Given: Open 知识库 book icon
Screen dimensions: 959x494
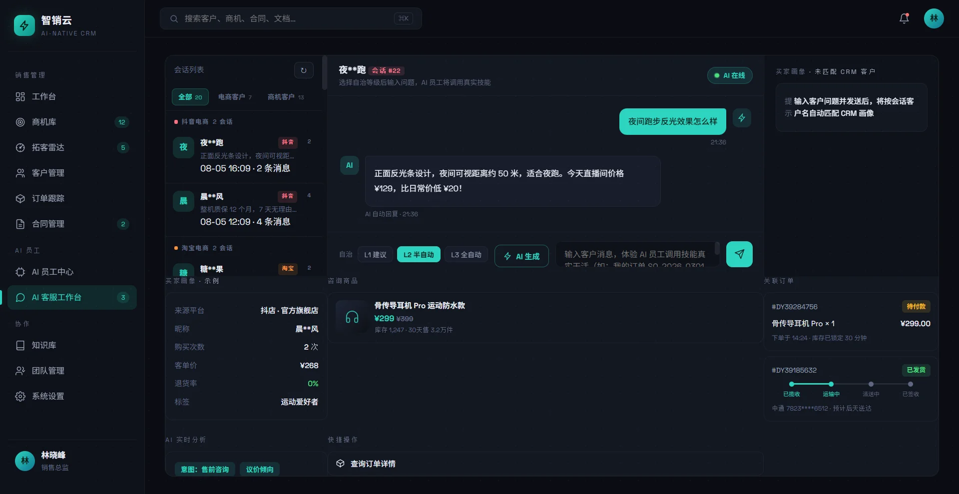Looking at the screenshot, I should (20, 345).
